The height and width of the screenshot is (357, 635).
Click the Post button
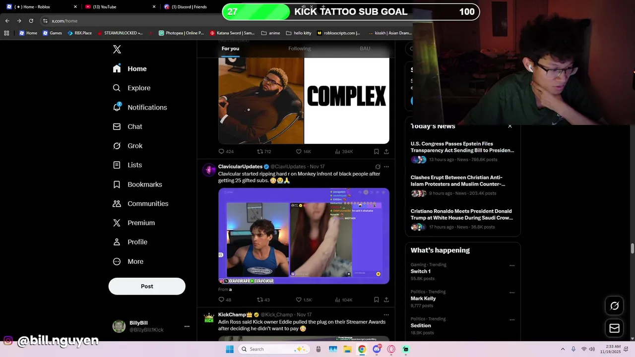[x=147, y=286]
